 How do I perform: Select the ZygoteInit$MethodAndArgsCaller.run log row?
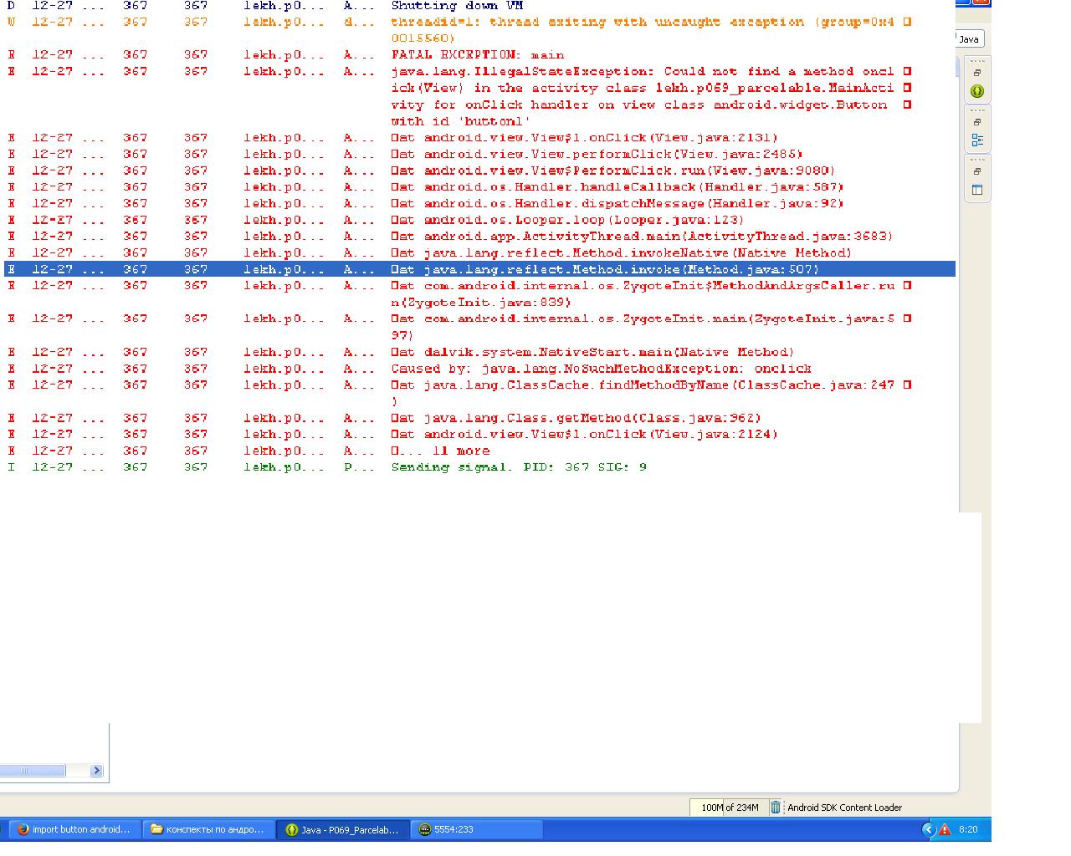(479, 293)
